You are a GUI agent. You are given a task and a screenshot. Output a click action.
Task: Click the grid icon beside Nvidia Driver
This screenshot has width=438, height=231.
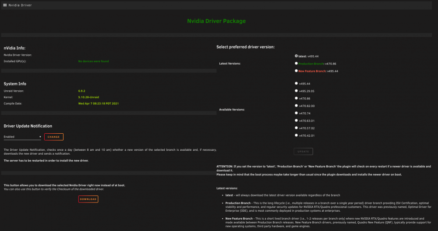(5, 5)
